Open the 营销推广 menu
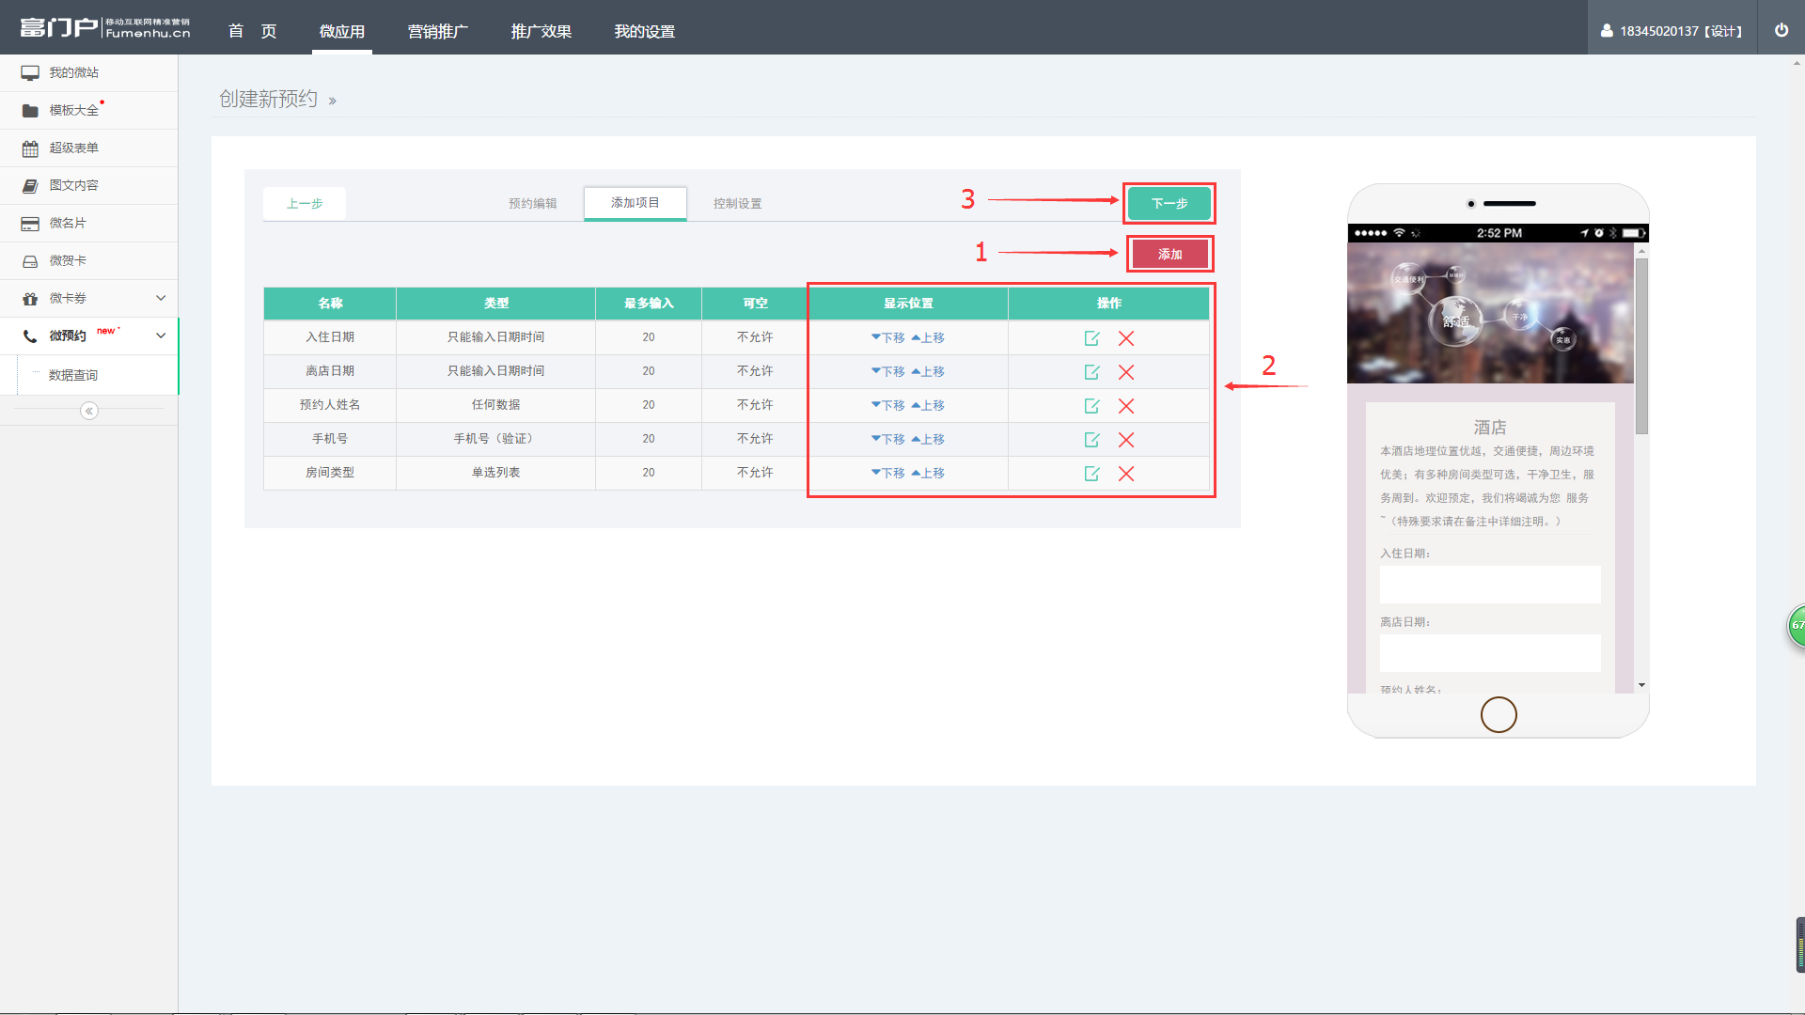1805x1015 pixels. pyautogui.click(x=438, y=31)
